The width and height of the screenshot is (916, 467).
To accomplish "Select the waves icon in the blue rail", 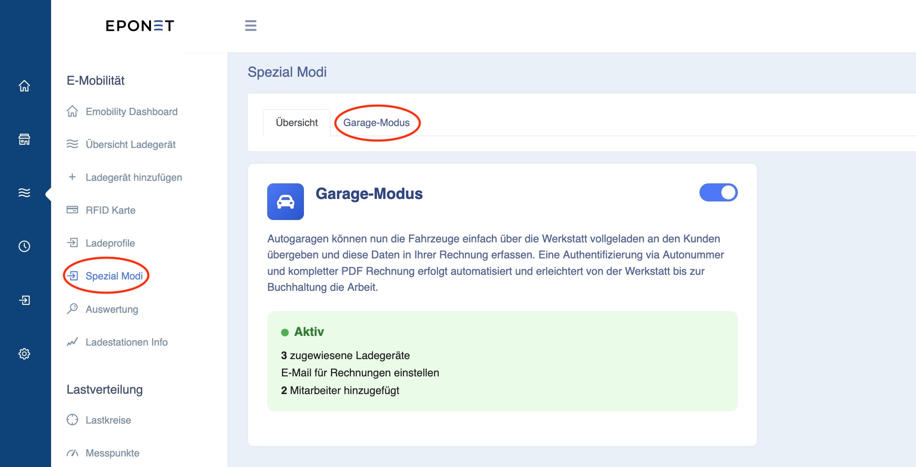I will click(x=24, y=193).
